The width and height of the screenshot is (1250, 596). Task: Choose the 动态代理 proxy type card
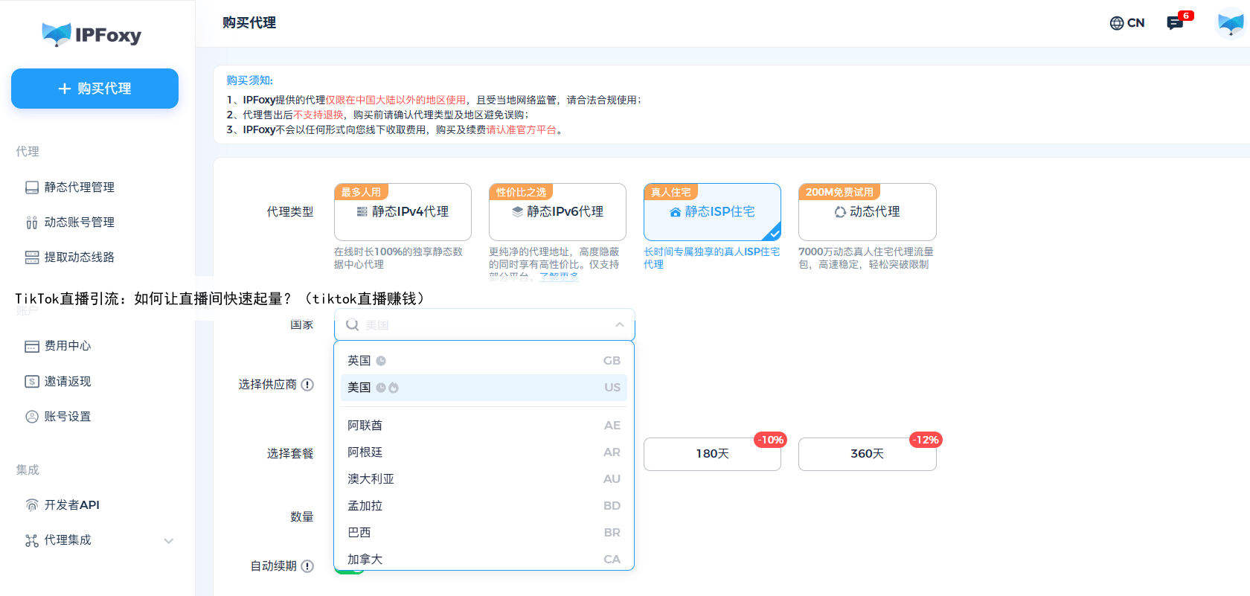click(x=867, y=212)
